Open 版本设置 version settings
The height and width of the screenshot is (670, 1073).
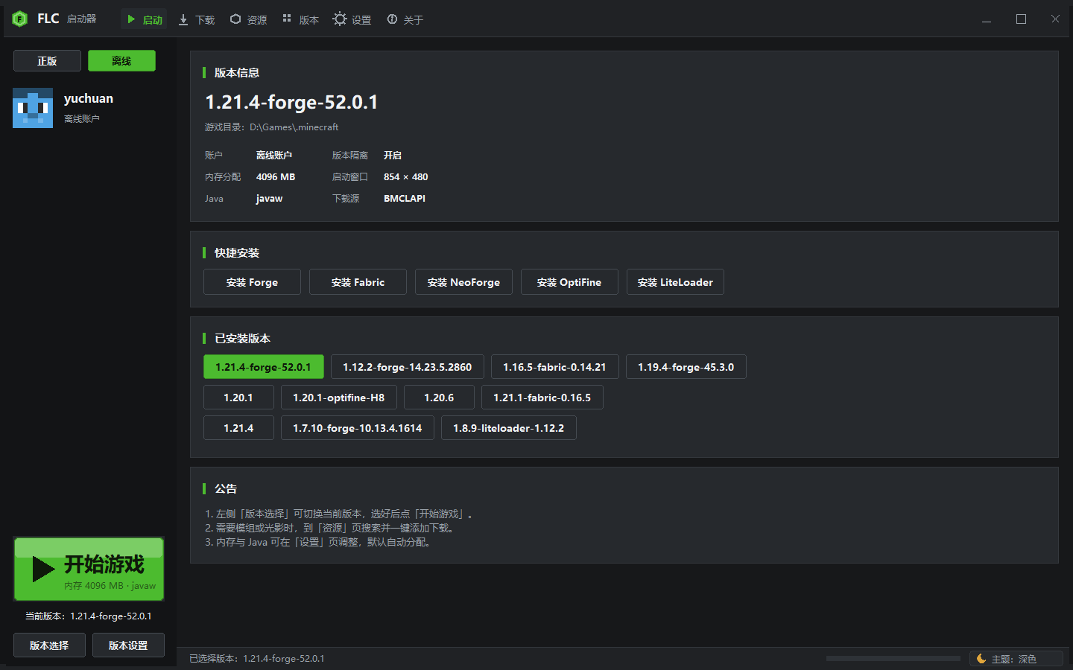tap(128, 645)
